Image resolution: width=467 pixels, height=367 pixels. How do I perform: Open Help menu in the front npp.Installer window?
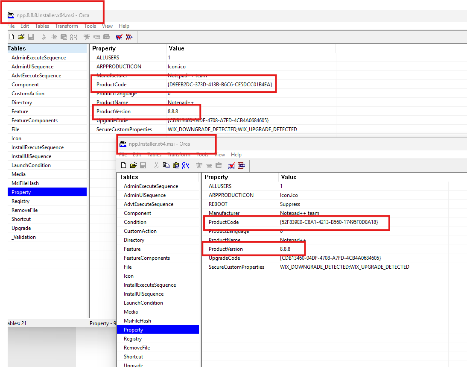coord(236,155)
